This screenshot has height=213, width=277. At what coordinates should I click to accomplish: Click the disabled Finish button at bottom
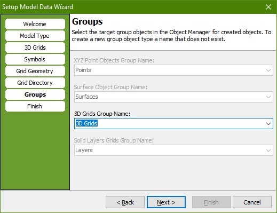point(211,202)
